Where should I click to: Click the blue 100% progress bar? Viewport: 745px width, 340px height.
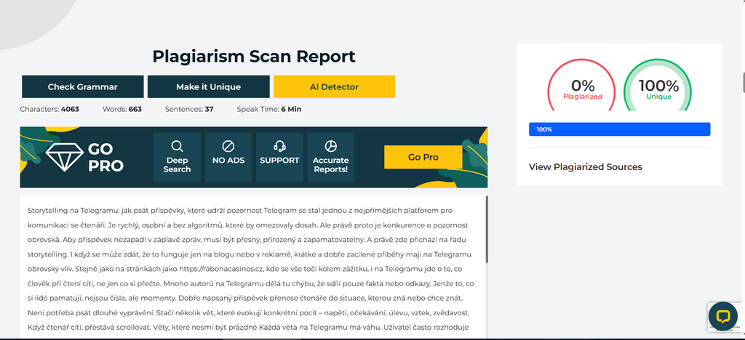(x=619, y=129)
